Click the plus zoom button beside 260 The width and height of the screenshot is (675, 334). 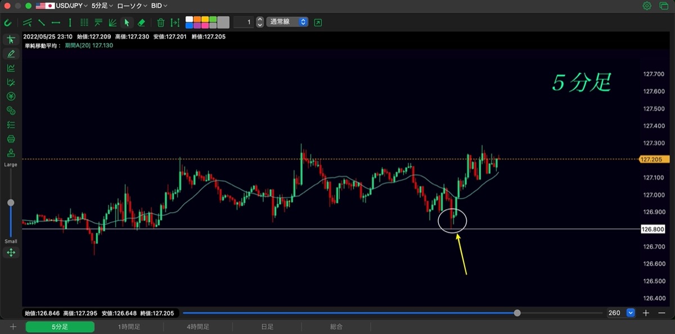[646, 313]
